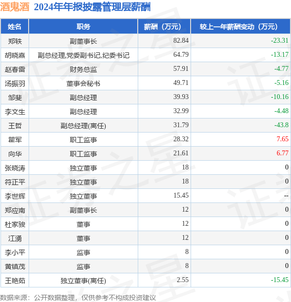Click the change value -23.31

(280, 40)
